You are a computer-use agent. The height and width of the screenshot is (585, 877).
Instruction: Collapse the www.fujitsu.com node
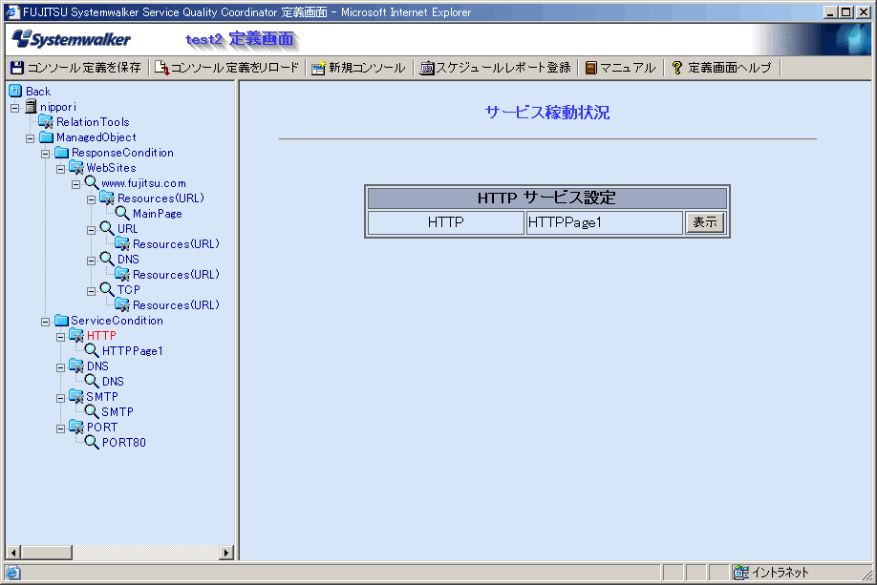(75, 184)
